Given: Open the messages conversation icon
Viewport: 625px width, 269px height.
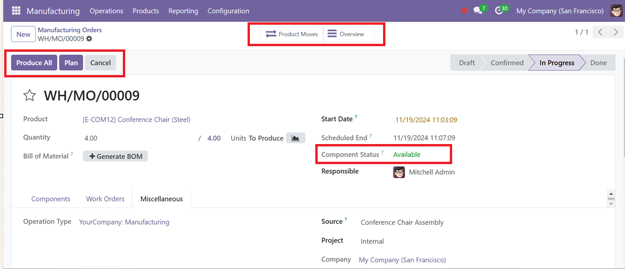Looking at the screenshot, I should (477, 11).
